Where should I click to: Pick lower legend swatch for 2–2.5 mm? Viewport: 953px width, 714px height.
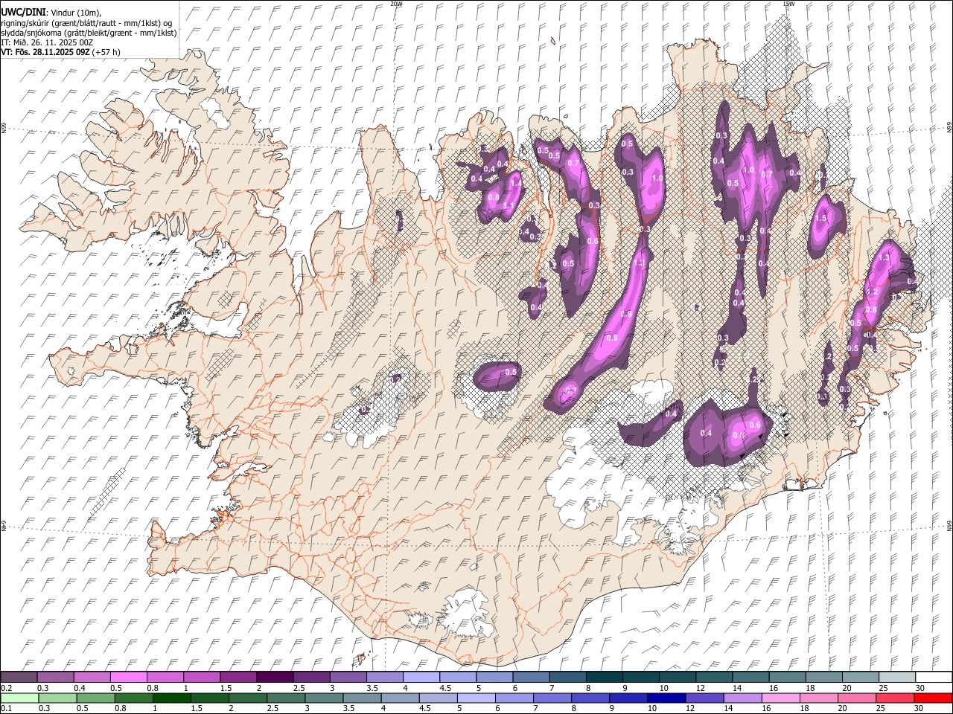tap(248, 698)
